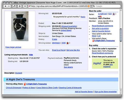Click Email to a friend link

[59, 50]
